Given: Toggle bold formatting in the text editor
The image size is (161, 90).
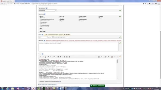Looking at the screenshot, I should pos(41,57).
